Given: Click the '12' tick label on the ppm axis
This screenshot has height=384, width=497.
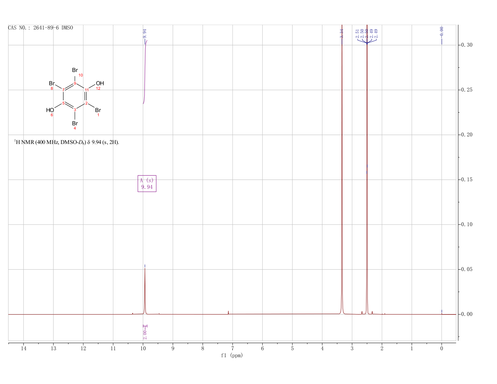Looking at the screenshot, I should tap(83, 348).
